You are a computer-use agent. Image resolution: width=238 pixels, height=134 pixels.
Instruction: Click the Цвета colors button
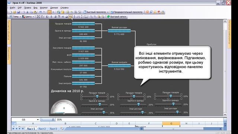pos(27,17)
